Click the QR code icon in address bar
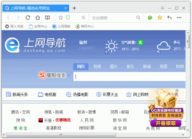 [x=84, y=18]
